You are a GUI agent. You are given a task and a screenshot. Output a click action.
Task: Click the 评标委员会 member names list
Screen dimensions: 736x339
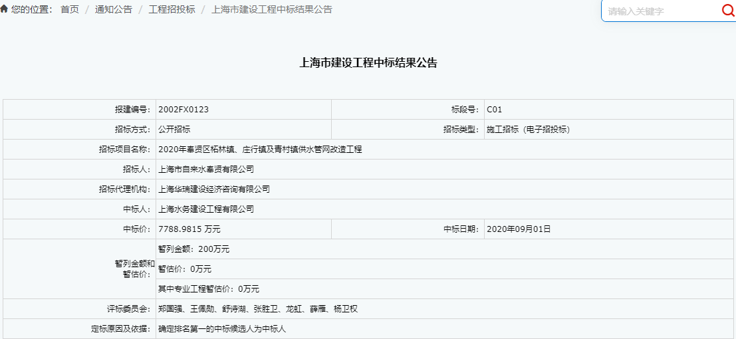click(258, 309)
